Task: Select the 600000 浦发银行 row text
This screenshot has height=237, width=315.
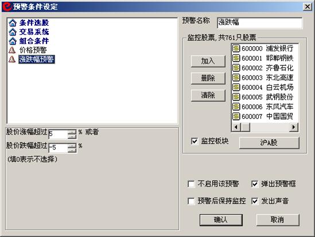Action: (267, 49)
